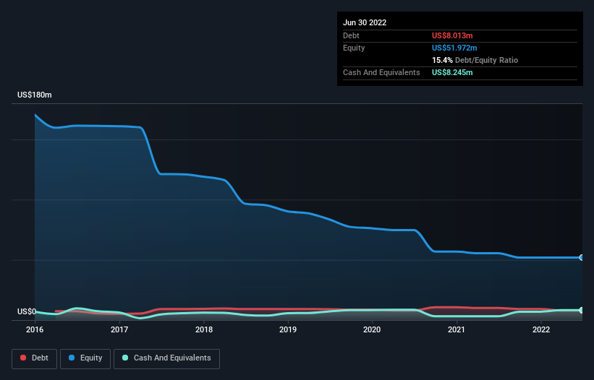Viewport: 594px width, 380px height.
Task: Click the 2018 x-axis label
Action: [x=204, y=329]
